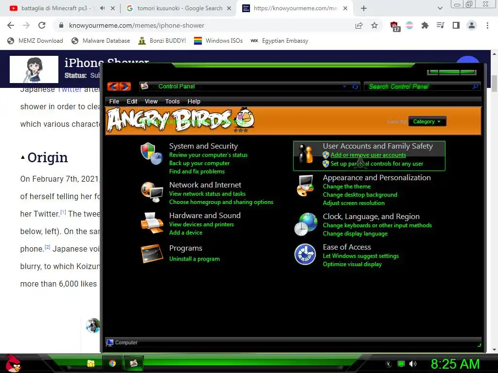Open System and Security shield icon
The image size is (498, 373).
click(152, 154)
